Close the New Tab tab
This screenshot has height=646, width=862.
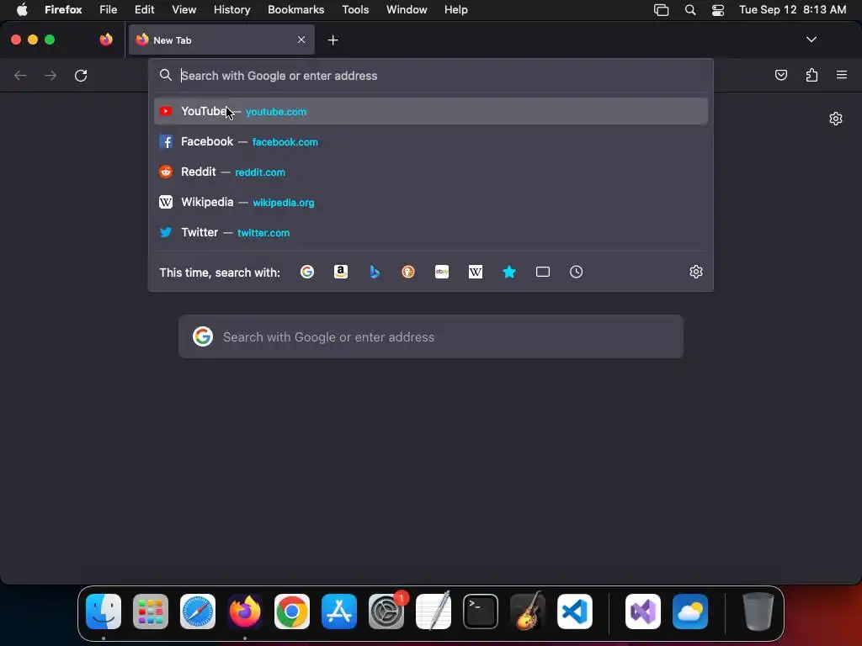[x=301, y=40]
